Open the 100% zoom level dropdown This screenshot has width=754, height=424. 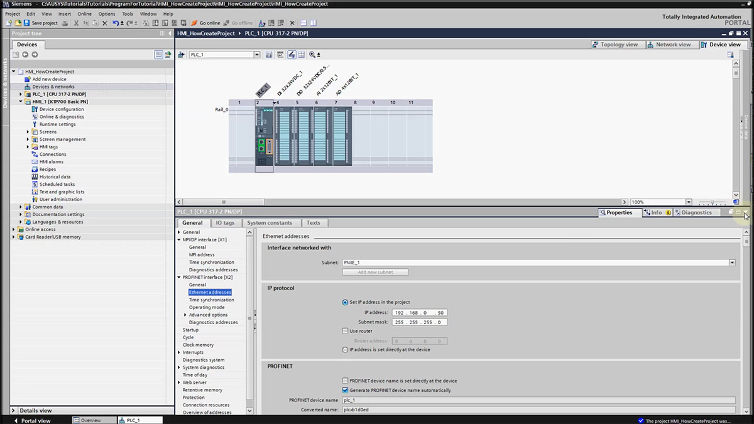pyautogui.click(x=689, y=202)
